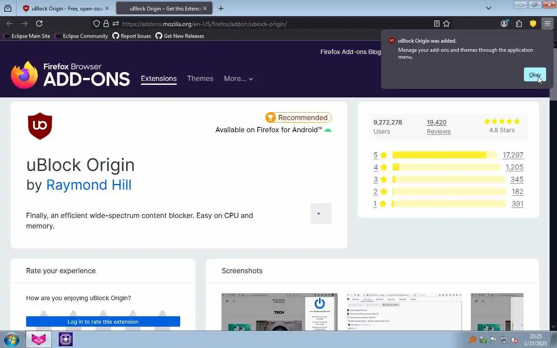
Task: Open the 391 one-star reviews count
Action: click(x=517, y=204)
